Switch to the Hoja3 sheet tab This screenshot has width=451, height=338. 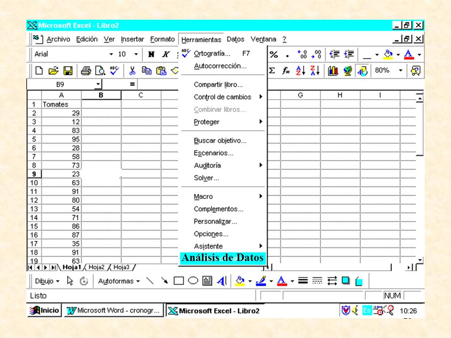click(121, 267)
